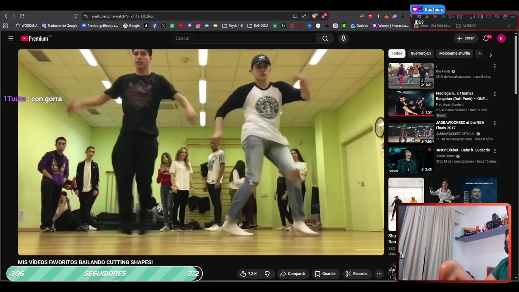Open the Facebook bookmark icon
The image size is (519, 292).
(x=155, y=26)
